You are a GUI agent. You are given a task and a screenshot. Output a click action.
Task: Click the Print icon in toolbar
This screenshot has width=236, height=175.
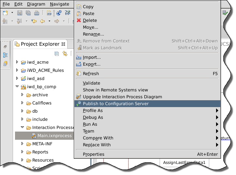37,13
